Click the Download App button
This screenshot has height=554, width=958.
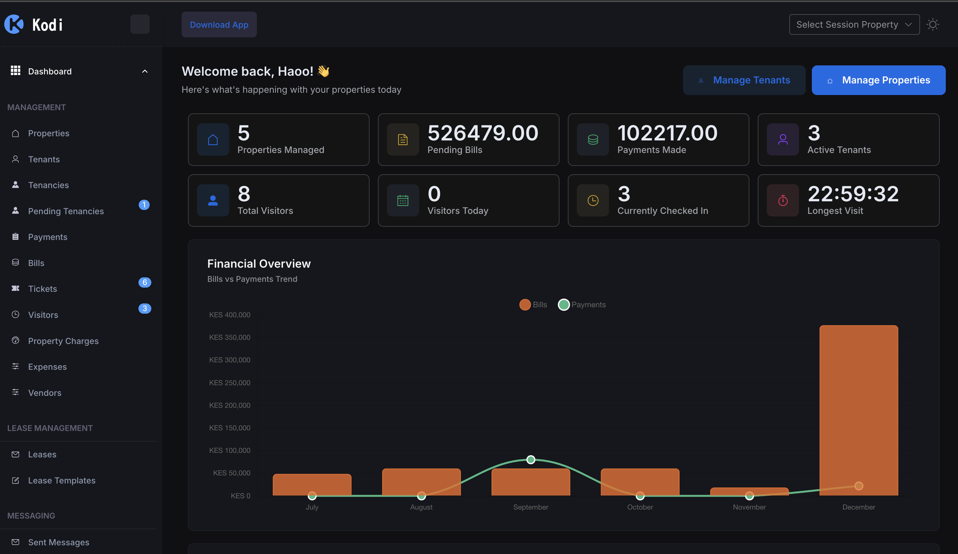click(219, 24)
